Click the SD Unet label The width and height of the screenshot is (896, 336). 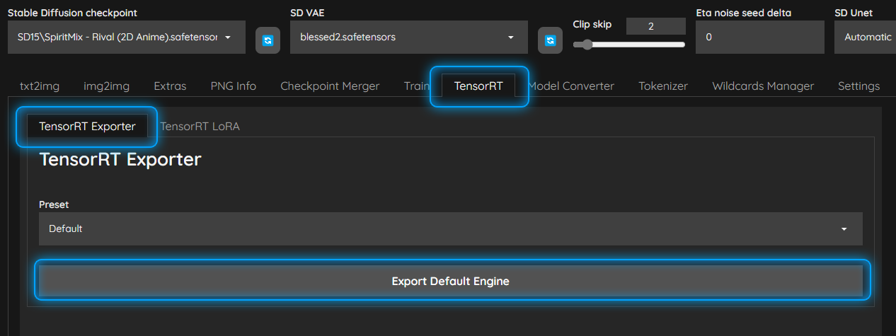pos(854,13)
